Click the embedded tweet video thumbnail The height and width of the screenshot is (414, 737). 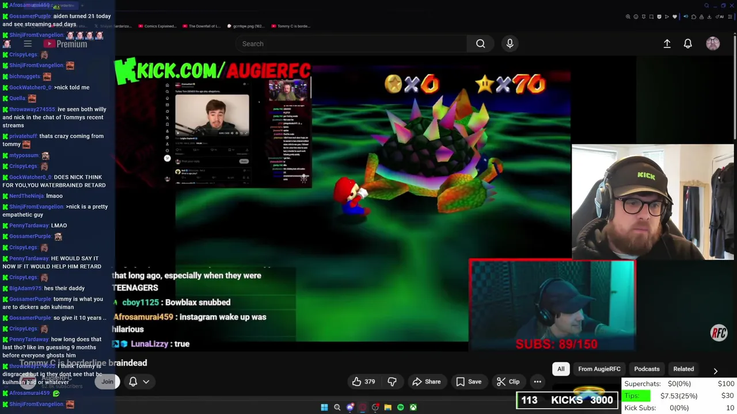(212, 116)
